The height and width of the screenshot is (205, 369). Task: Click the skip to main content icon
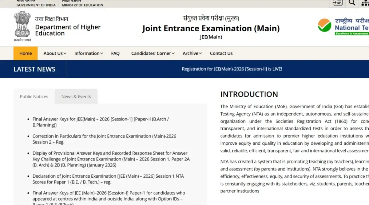[337, 3]
